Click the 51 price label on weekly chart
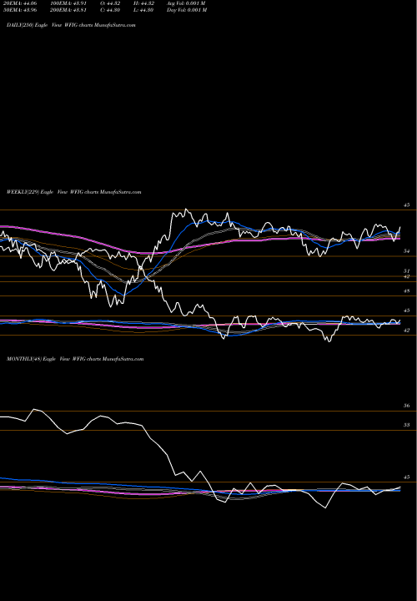Image resolution: width=417 pixels, height=601 pixels. (x=407, y=271)
